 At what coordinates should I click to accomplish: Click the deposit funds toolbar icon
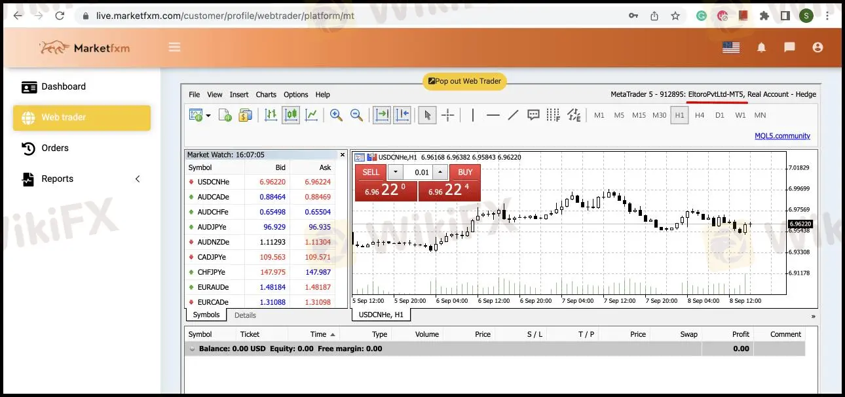pyautogui.click(x=245, y=115)
